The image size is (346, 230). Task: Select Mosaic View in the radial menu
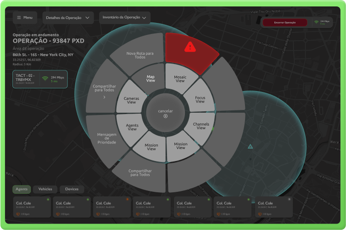pyautogui.click(x=180, y=78)
